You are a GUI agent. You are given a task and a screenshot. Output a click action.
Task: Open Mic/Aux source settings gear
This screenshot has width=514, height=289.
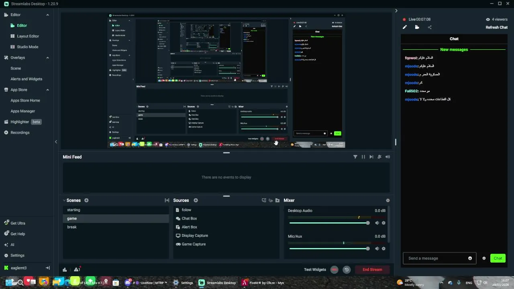click(383, 248)
